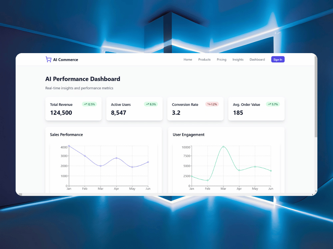Click the Feb point on User Engagement chart
333x249 pixels.
pyautogui.click(x=207, y=180)
